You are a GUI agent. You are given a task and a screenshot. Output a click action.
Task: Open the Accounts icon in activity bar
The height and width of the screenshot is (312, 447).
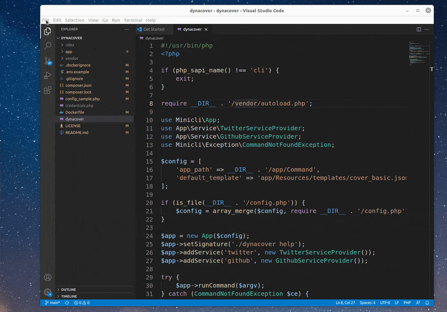point(48,278)
